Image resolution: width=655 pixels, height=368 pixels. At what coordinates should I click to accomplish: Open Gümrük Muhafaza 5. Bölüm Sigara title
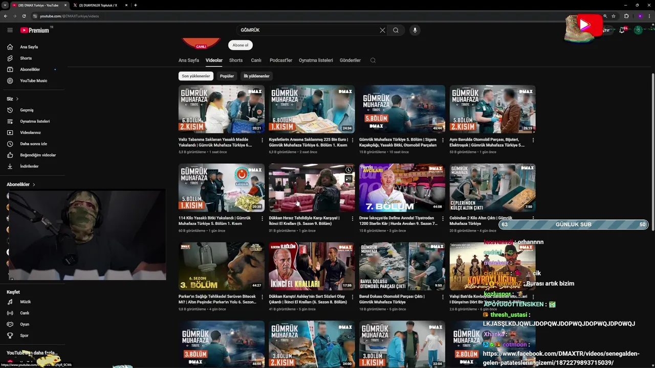(398, 142)
